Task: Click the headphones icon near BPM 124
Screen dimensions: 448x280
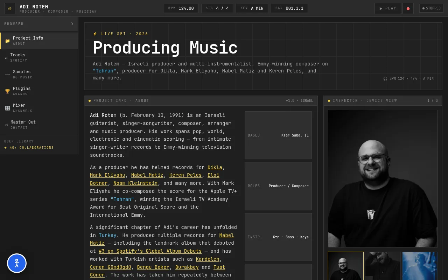Action: pos(385,79)
